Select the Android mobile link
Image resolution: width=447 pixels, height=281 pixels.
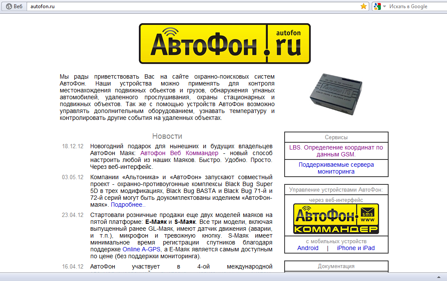(308, 248)
